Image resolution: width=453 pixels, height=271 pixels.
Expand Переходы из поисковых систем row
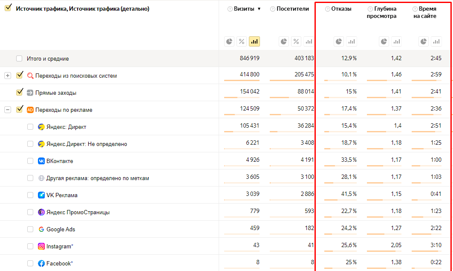pos(7,76)
